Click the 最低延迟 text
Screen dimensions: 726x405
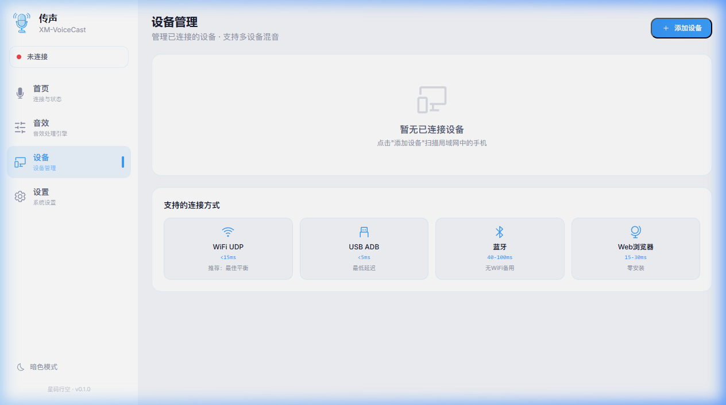pyautogui.click(x=364, y=268)
